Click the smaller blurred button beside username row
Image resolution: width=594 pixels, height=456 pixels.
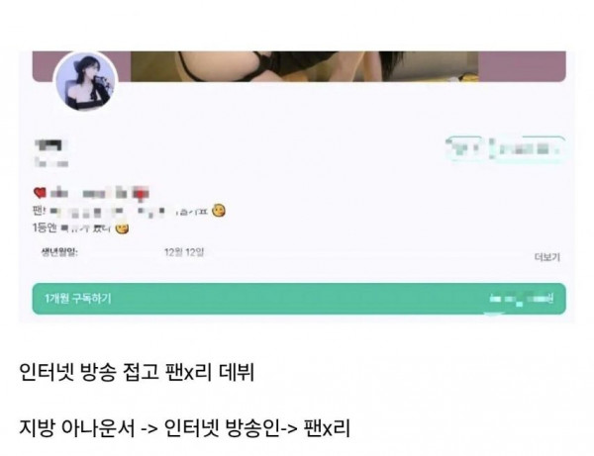tap(464, 148)
